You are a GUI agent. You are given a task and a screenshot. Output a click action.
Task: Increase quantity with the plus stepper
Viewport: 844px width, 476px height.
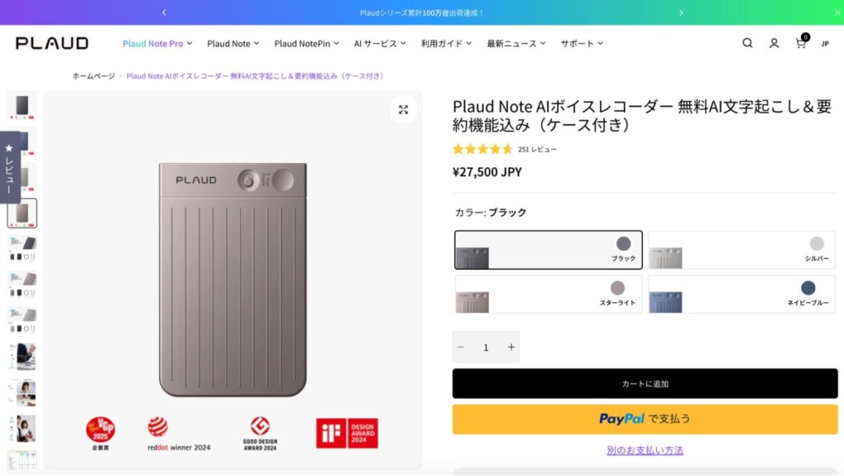point(511,347)
